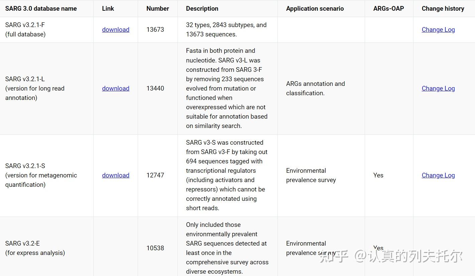Screen dimensions: 475x276
Task: Open Change Log for SARG v3.2.1-S
Action: [x=438, y=175]
